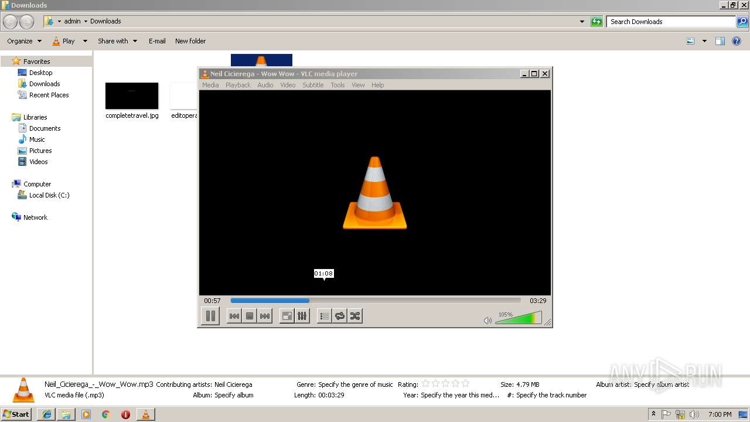Open Chrome from the taskbar
The width and height of the screenshot is (750, 422).
pos(105,414)
